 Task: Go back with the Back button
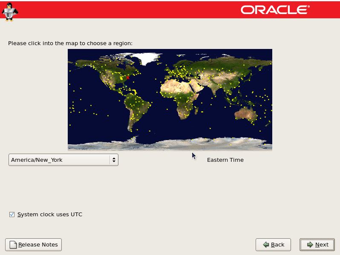273,245
